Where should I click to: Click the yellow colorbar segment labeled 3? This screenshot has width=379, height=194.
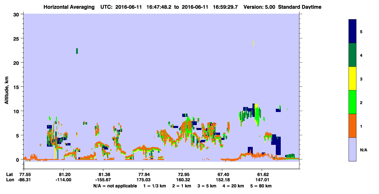(x=352, y=79)
